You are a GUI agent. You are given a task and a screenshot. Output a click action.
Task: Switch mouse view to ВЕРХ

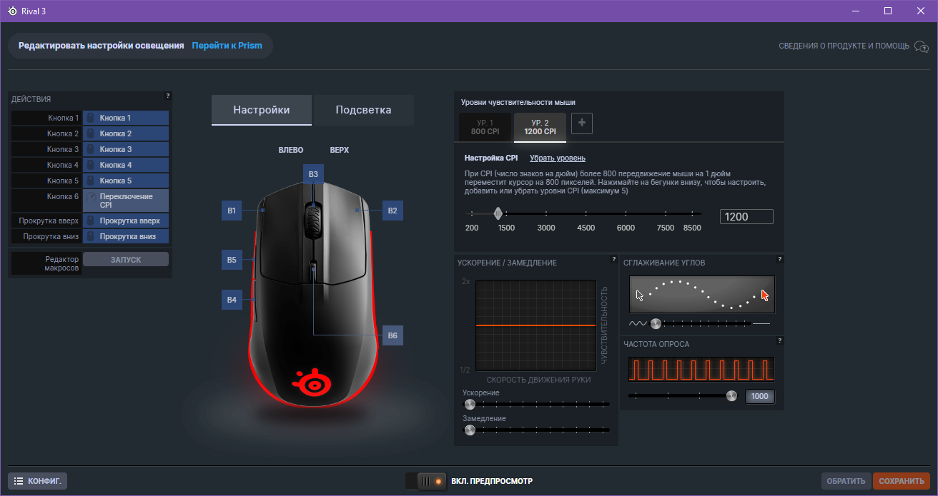(339, 150)
